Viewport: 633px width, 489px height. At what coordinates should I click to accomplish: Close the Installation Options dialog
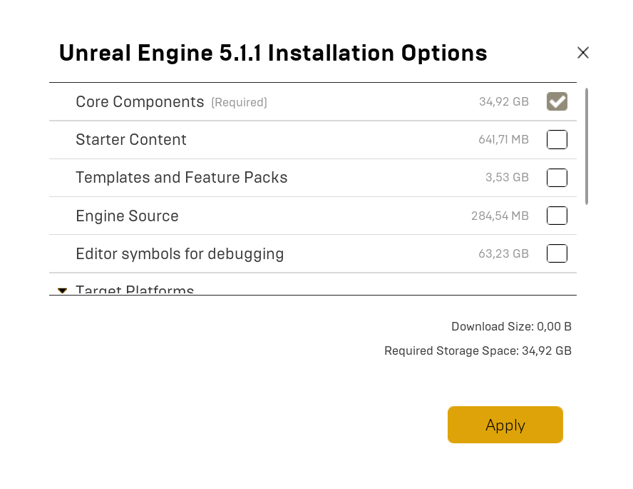[x=583, y=53]
